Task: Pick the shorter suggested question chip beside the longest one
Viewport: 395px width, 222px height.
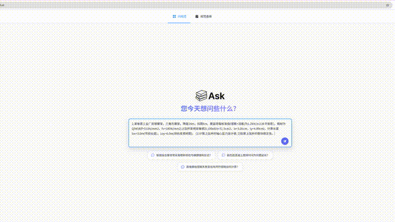Action: (x=246, y=155)
